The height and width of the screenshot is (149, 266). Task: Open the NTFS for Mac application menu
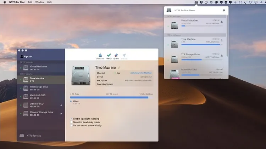(x=17, y=2)
